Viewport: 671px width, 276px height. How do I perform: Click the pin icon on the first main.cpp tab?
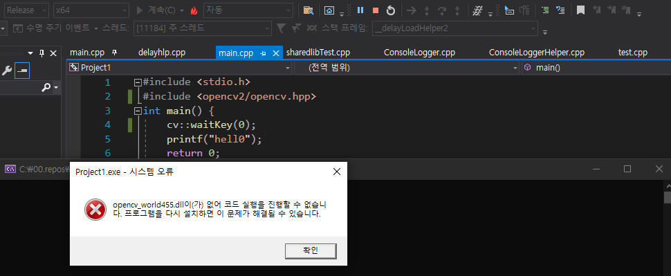114,53
